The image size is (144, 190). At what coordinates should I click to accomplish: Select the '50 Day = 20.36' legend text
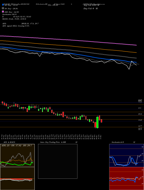pos(11,9)
